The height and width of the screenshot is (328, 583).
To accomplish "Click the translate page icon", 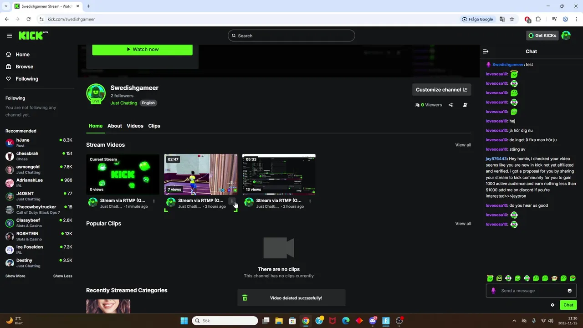I will 502,19.
